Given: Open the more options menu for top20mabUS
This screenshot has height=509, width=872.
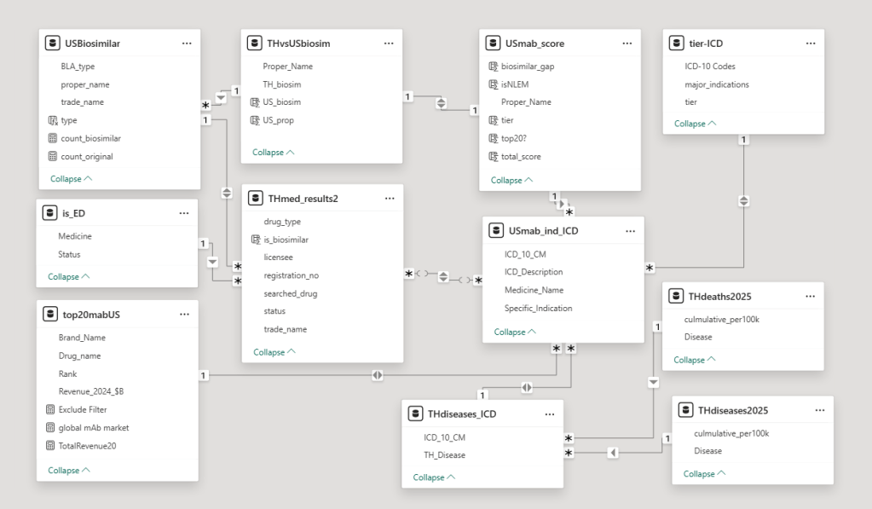Looking at the screenshot, I should (184, 314).
